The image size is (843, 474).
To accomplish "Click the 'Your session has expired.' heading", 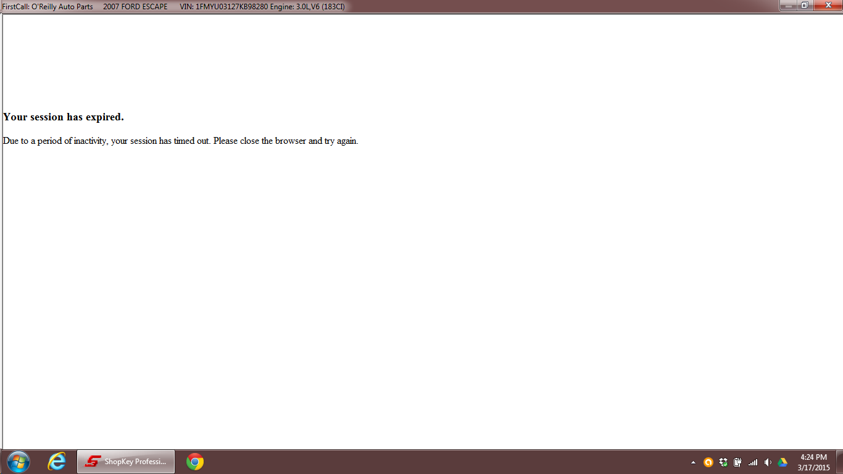I will coord(64,117).
